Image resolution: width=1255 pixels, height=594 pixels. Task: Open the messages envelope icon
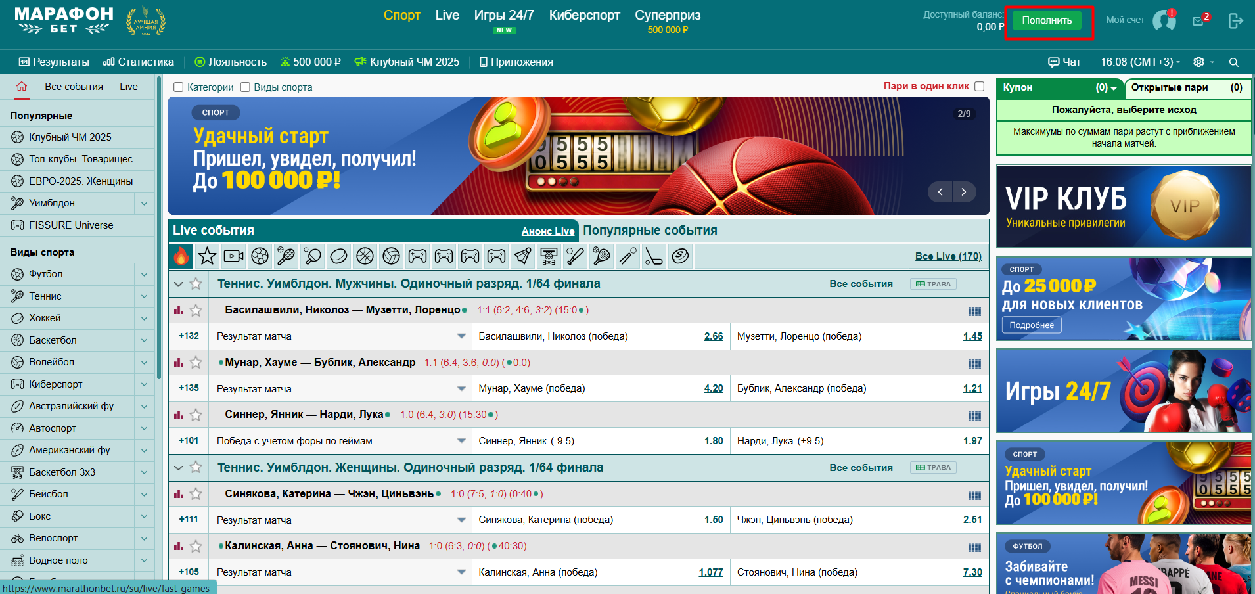(1198, 21)
